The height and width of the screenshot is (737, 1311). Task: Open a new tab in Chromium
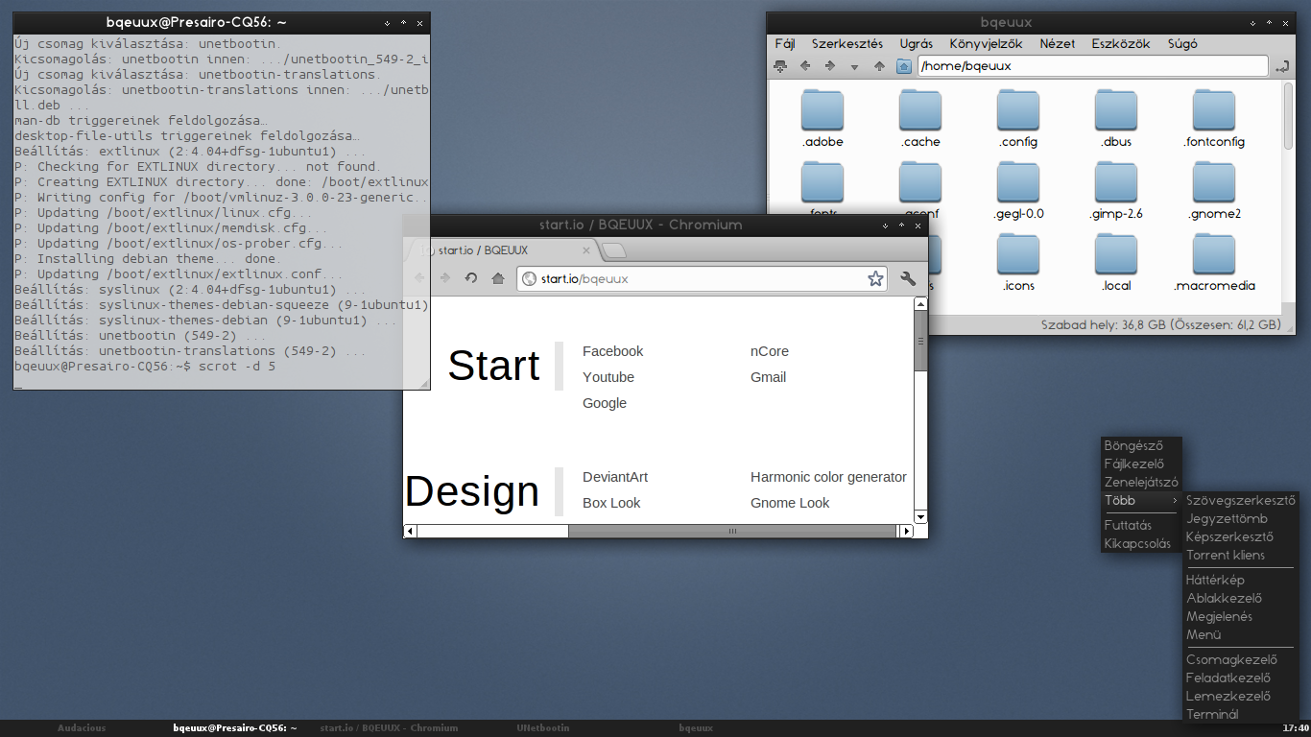pos(615,250)
